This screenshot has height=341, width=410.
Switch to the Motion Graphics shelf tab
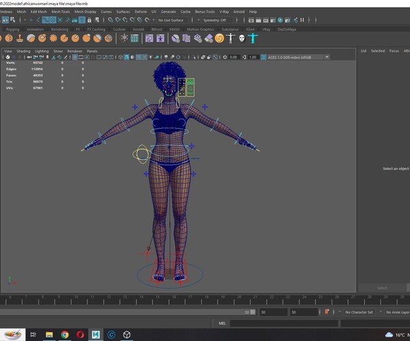[200, 29]
